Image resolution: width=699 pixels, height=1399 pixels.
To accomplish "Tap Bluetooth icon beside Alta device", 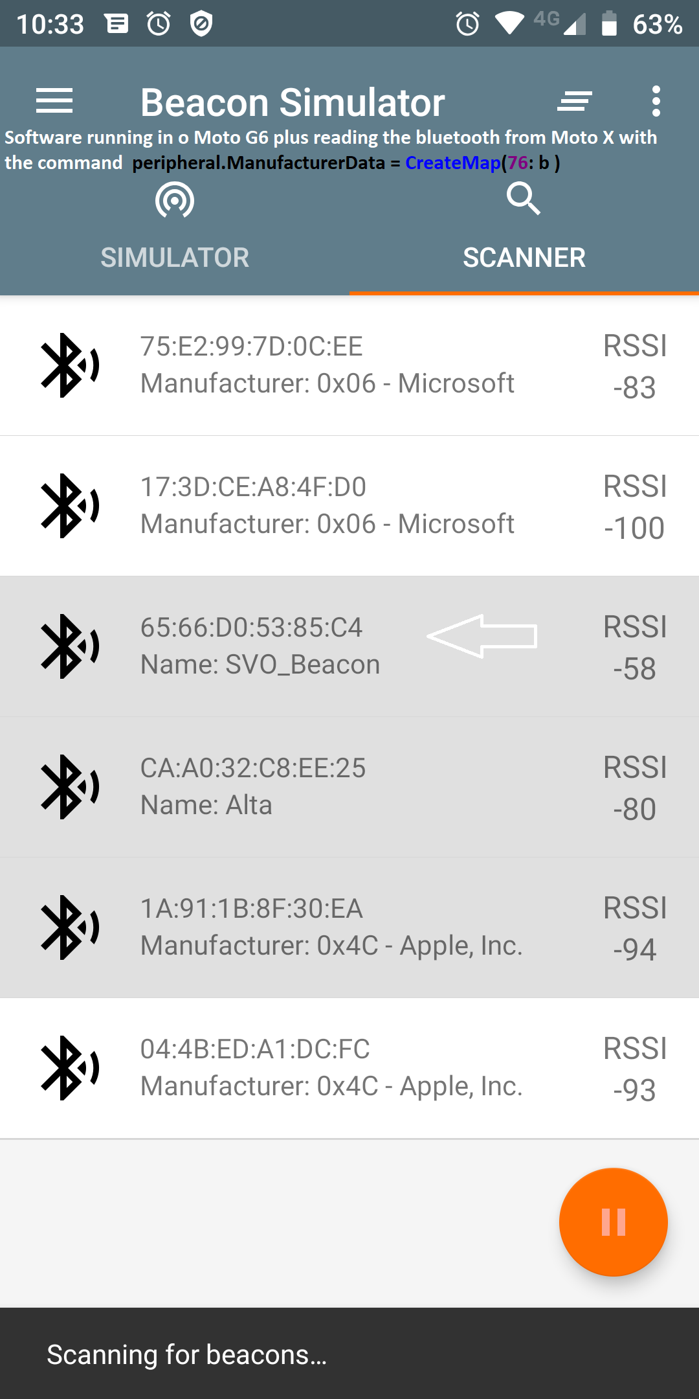I will (x=69, y=787).
